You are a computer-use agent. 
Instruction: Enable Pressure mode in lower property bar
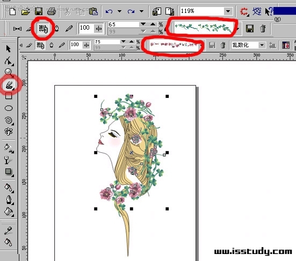62,45
